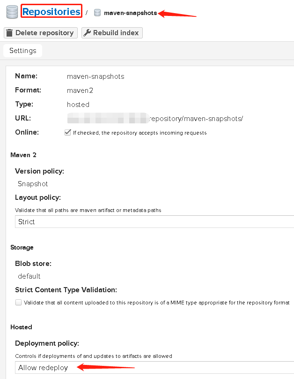This screenshot has height=379, width=294.
Task: Switch to the Settings tab
Action: [22, 51]
